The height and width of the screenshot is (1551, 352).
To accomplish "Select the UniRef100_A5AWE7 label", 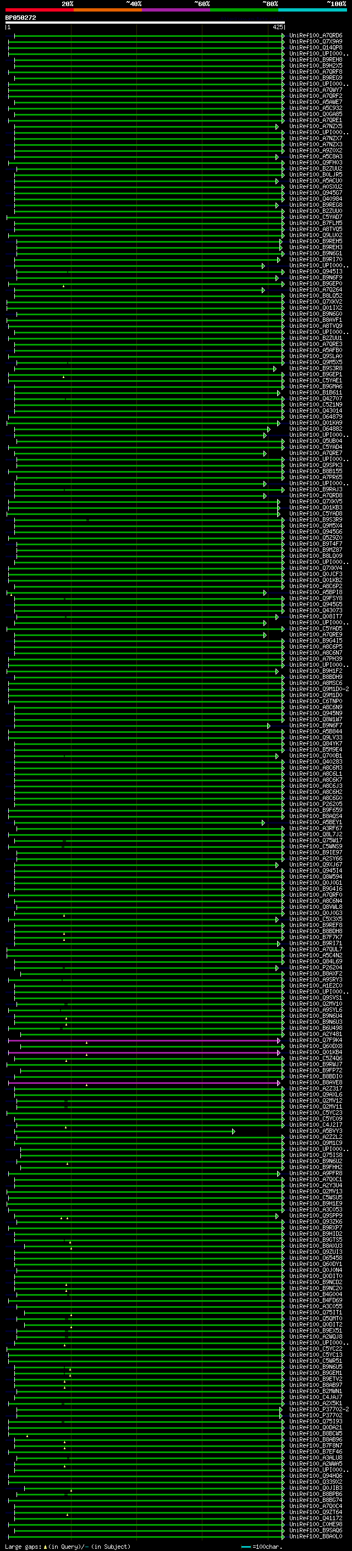I will tap(316, 102).
